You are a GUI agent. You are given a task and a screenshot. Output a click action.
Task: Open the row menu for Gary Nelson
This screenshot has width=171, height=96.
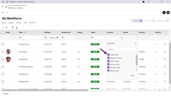(165, 52)
